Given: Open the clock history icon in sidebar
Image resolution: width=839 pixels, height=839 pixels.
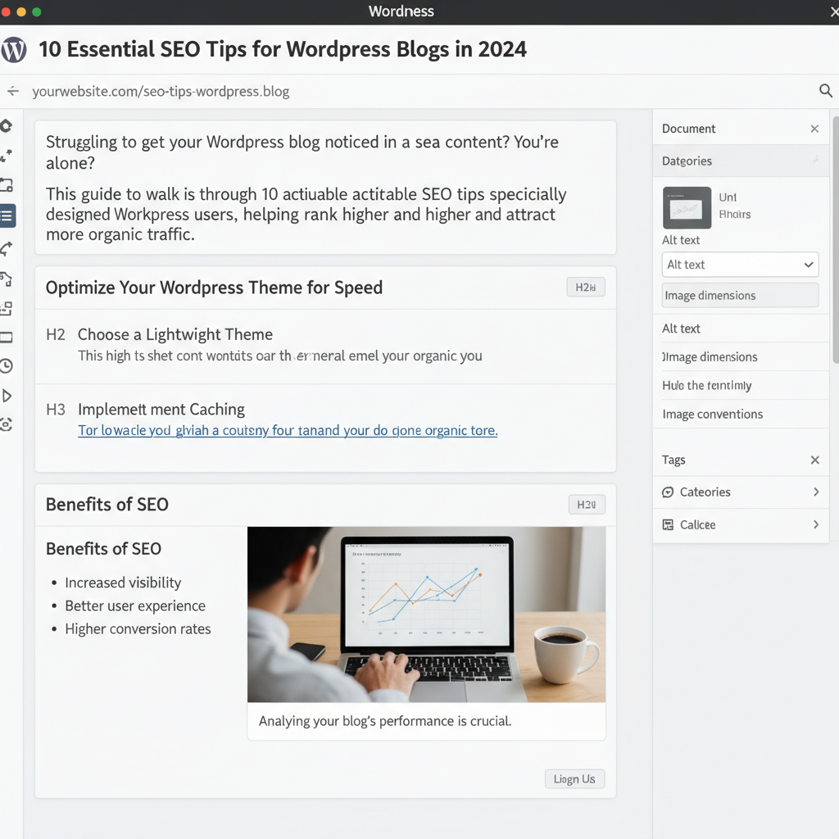Looking at the screenshot, I should 7,366.
